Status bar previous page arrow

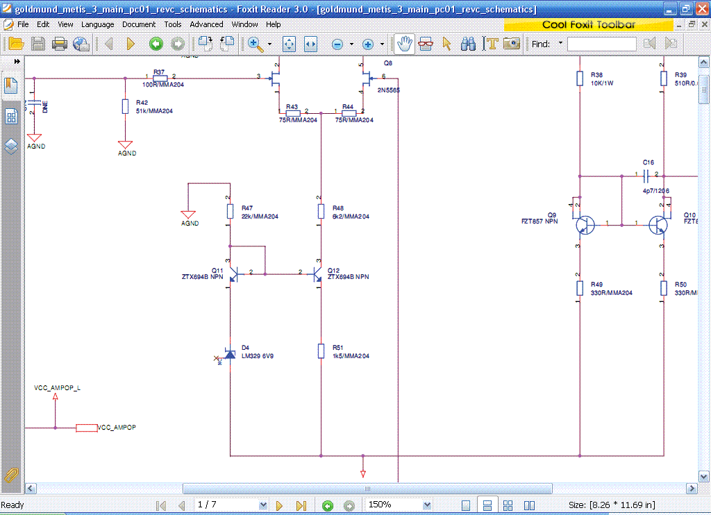(182, 505)
